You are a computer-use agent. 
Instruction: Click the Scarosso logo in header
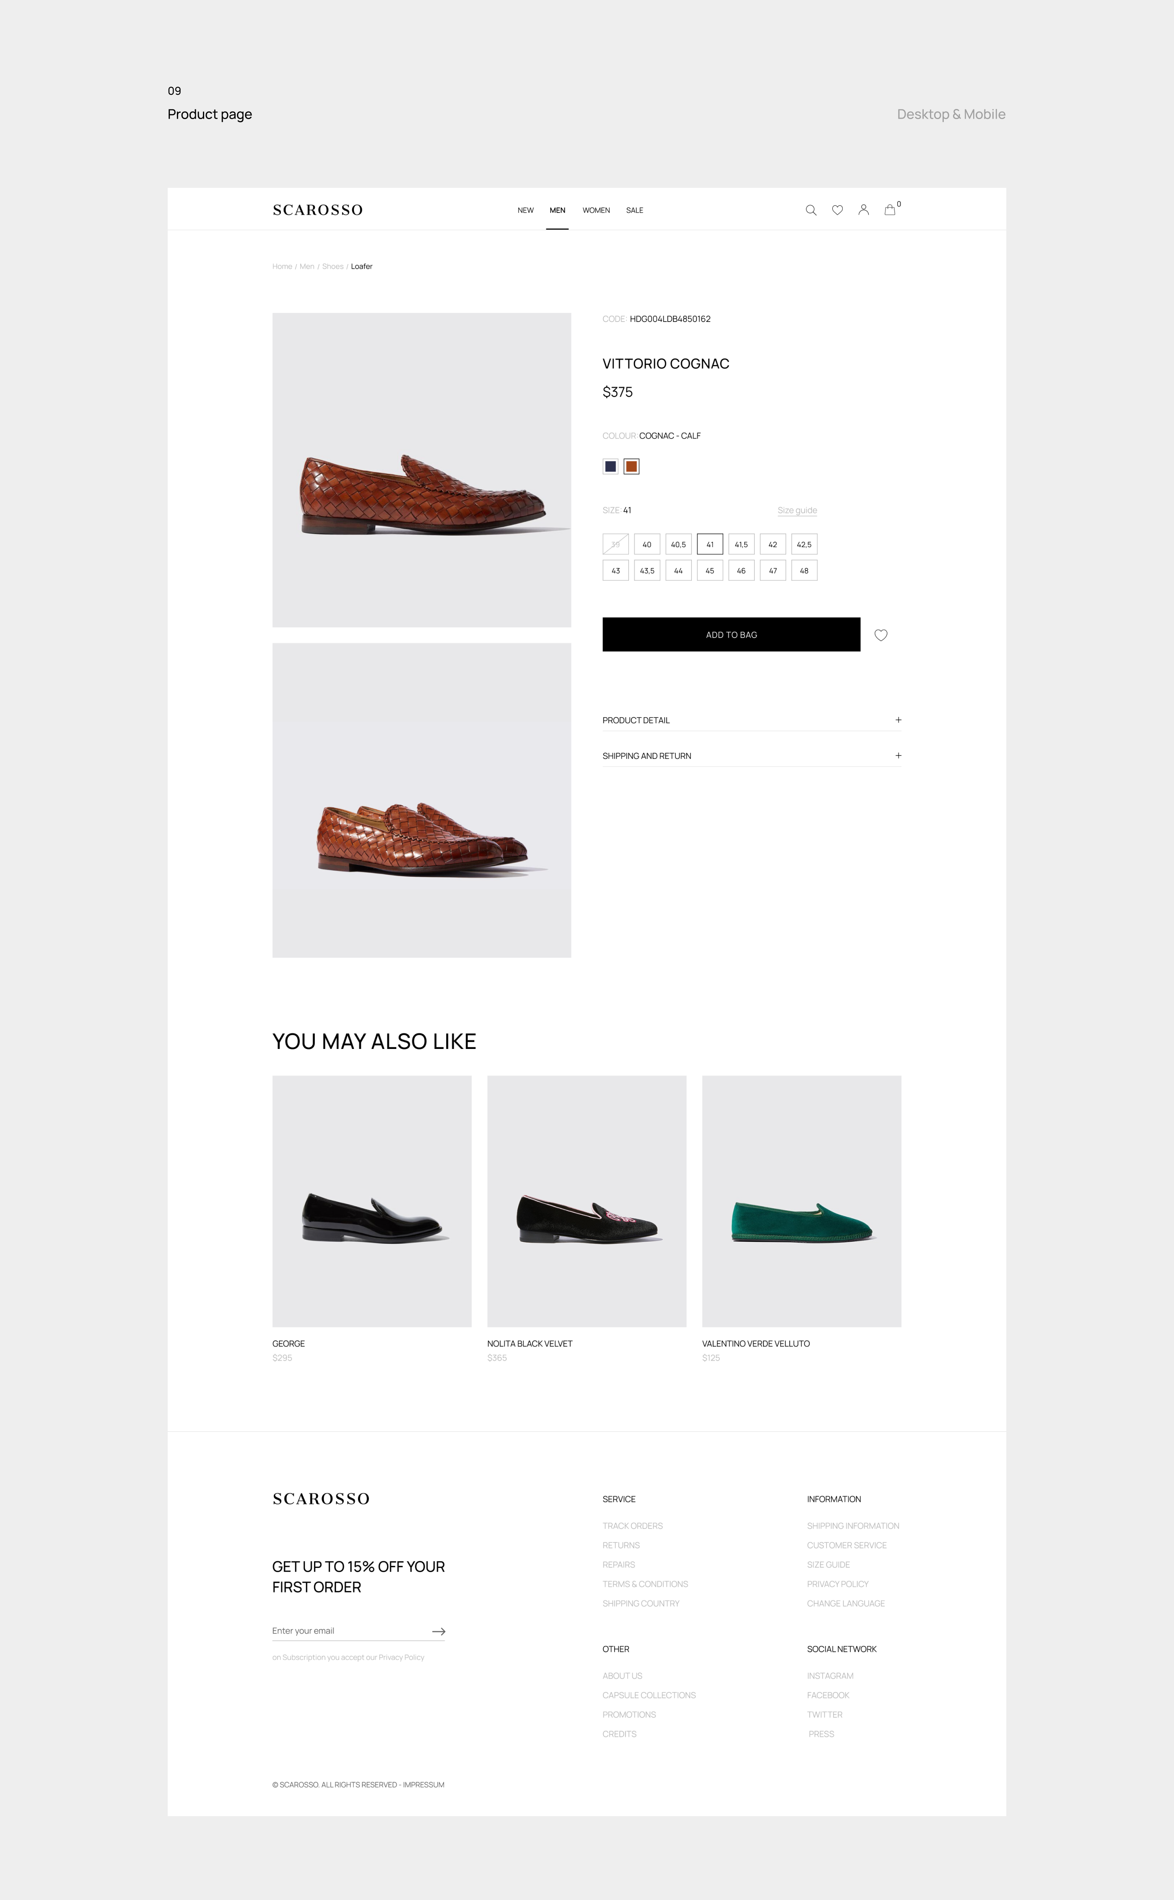317,210
